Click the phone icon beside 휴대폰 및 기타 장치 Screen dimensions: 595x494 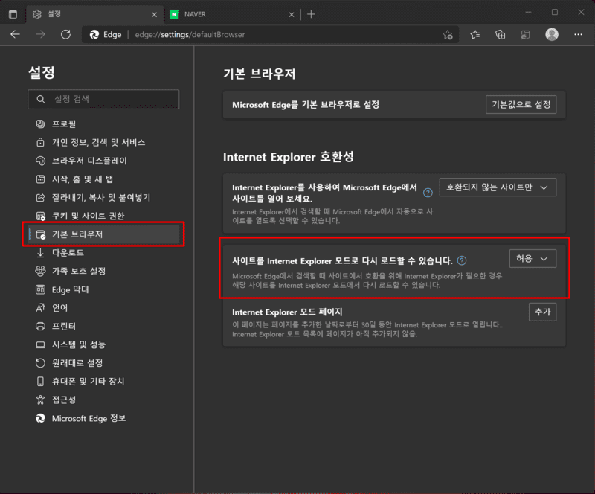click(40, 381)
